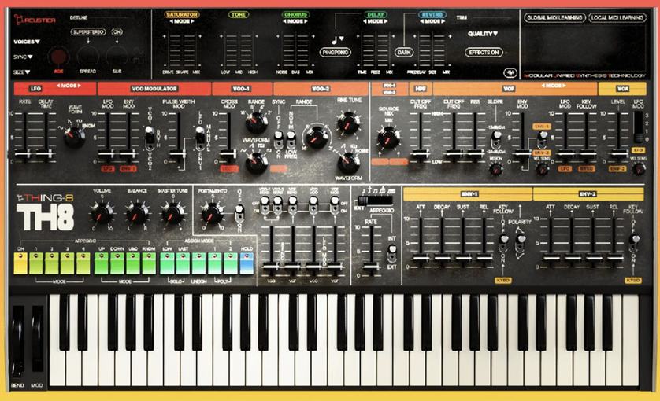Click the PORTAMENTO knob
660x401 pixels.
pos(212,213)
